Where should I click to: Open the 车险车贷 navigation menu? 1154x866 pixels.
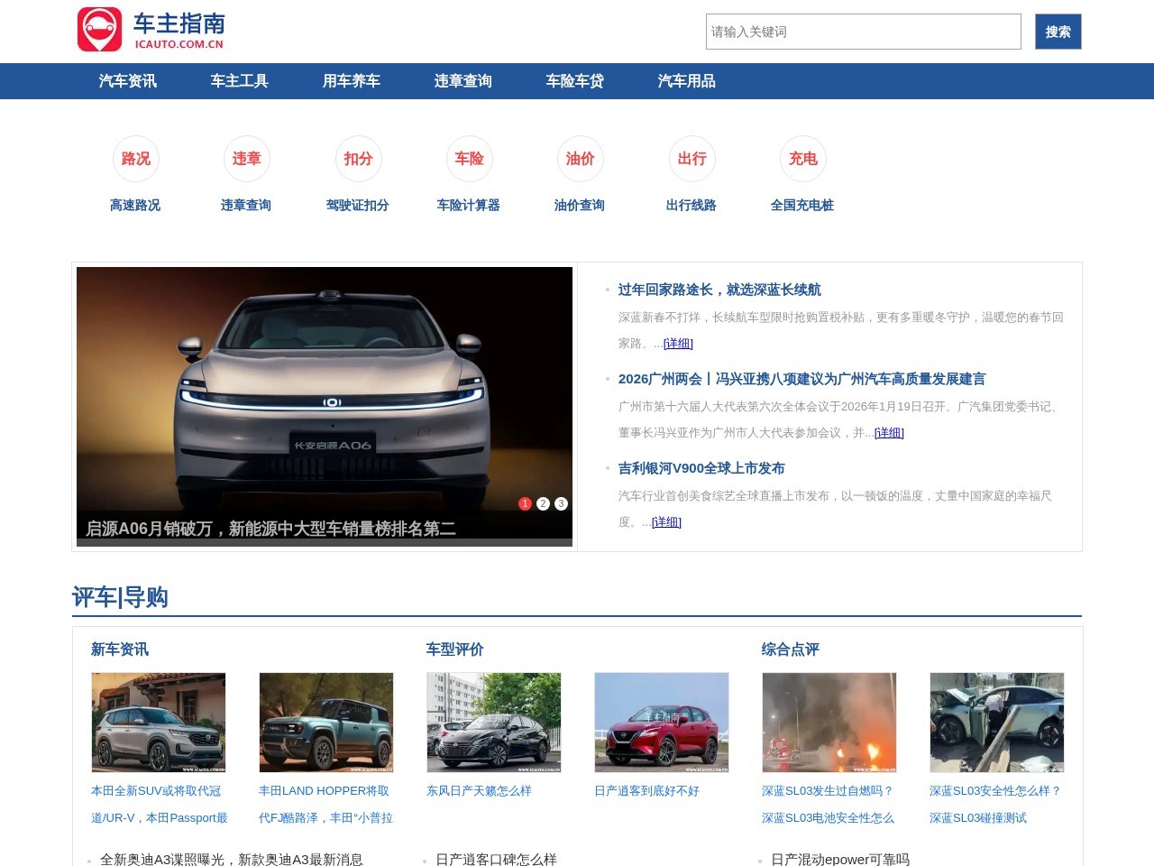point(573,81)
